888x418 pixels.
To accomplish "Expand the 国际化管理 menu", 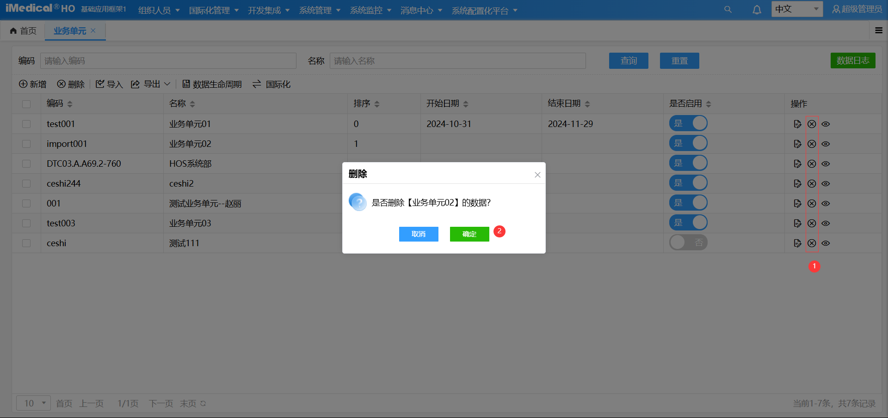I will 214,10.
